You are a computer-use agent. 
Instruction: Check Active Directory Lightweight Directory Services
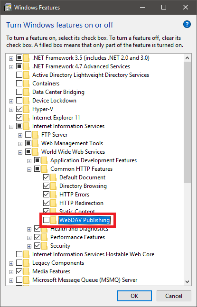[x=19, y=75]
